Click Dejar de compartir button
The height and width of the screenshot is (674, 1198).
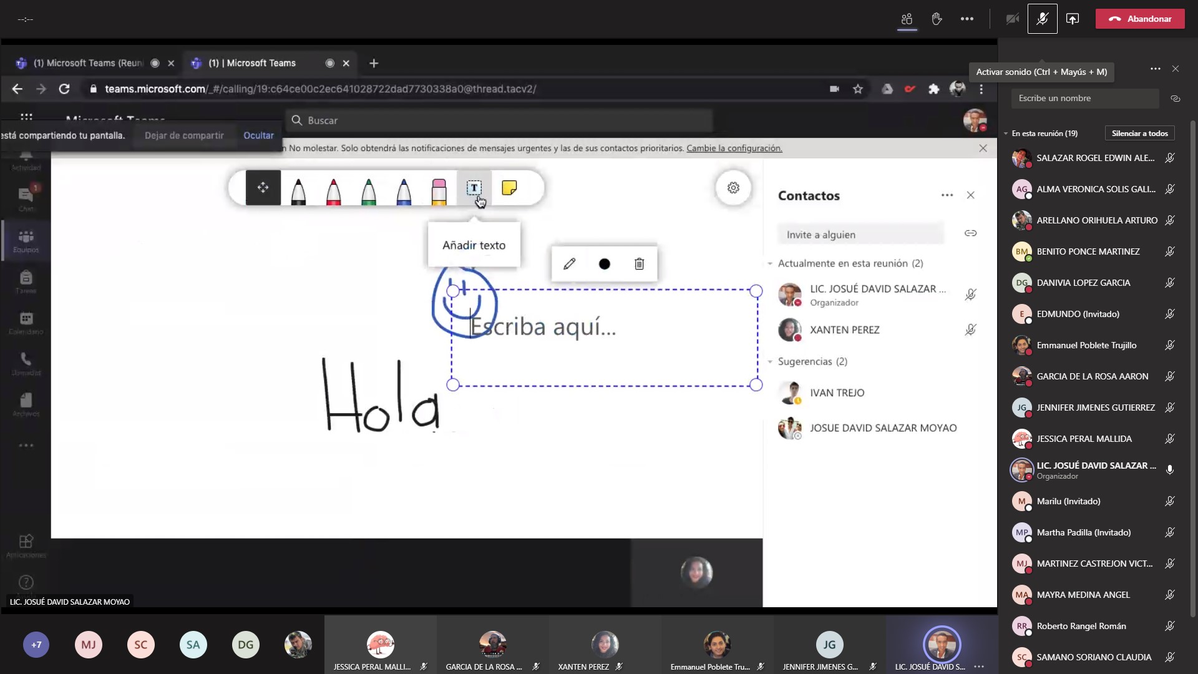pyautogui.click(x=184, y=135)
